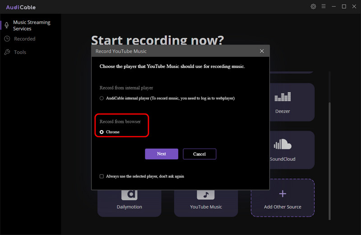Maximize the AudiCable window
Image resolution: width=361 pixels, height=235 pixels.
tap(344, 6)
